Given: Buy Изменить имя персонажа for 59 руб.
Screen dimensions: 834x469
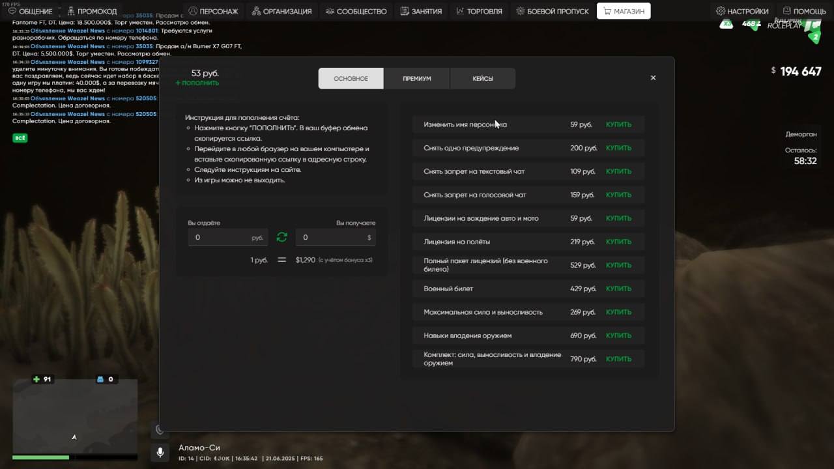Looking at the screenshot, I should pos(618,124).
